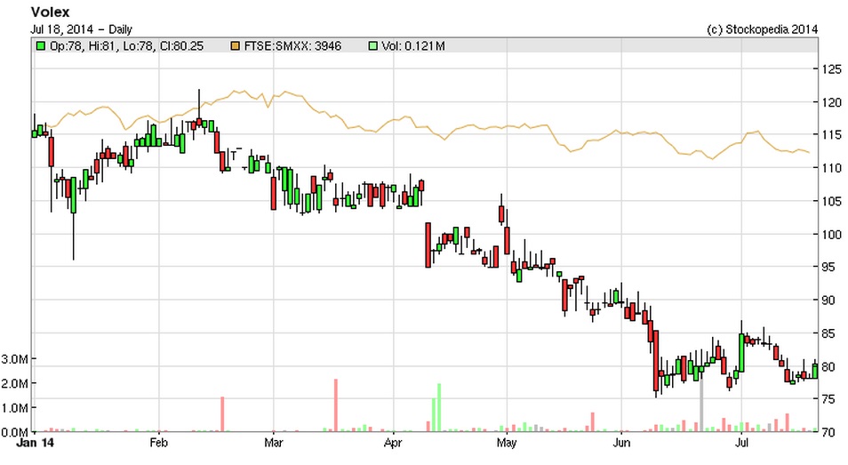848x465 pixels.
Task: Click the light green Vol legend swatch
Action: [x=372, y=46]
